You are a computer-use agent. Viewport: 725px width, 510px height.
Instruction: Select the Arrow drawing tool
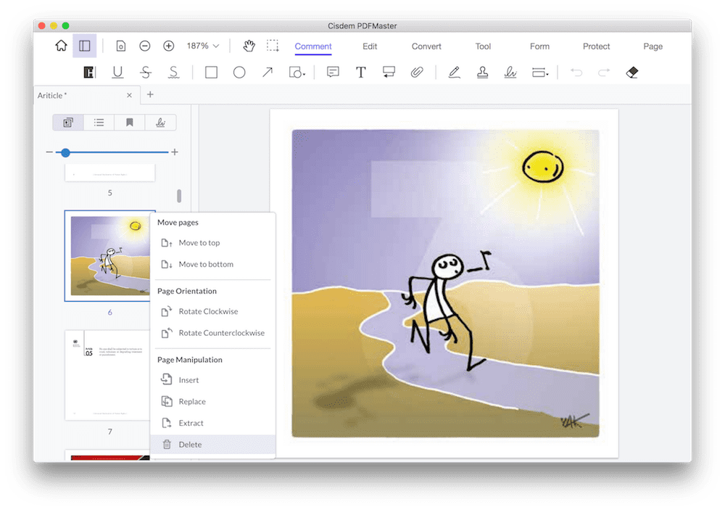coord(268,73)
